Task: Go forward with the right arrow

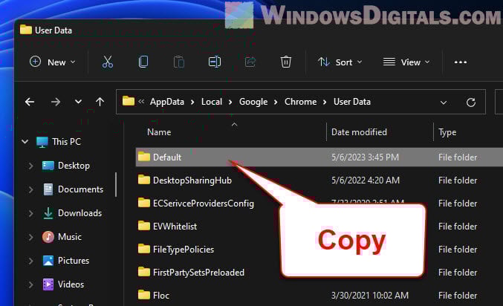Action: pyautogui.click(x=56, y=102)
